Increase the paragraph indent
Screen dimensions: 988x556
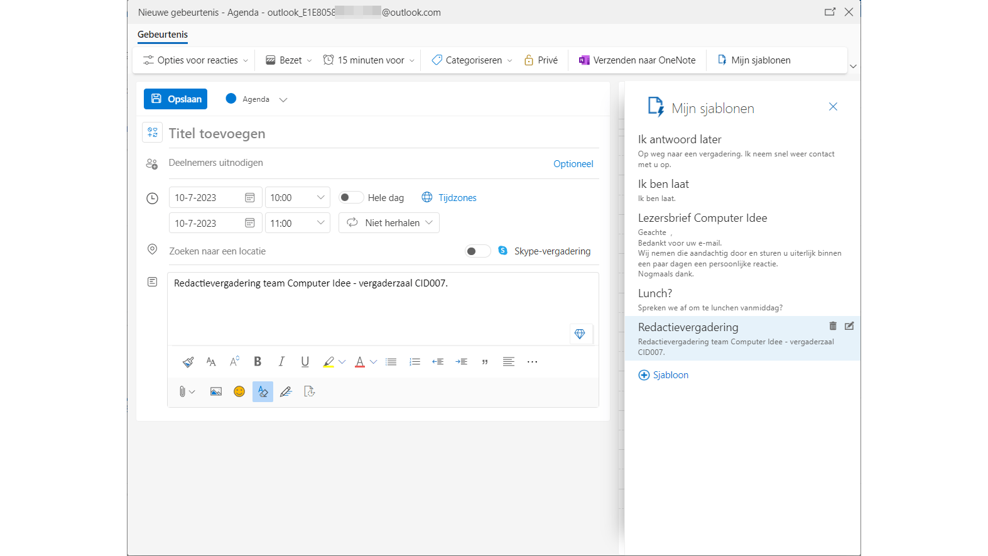(x=462, y=362)
